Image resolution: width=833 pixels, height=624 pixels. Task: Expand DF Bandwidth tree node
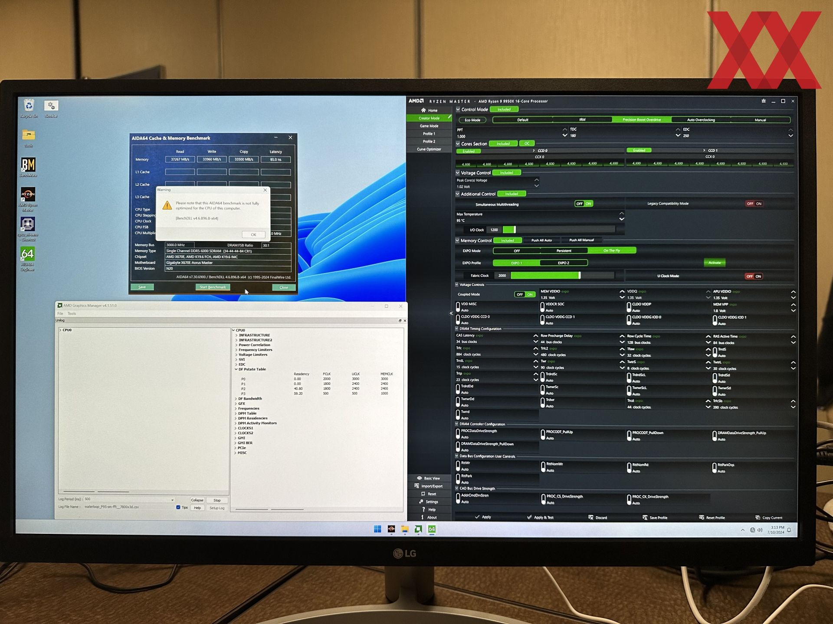tap(236, 399)
